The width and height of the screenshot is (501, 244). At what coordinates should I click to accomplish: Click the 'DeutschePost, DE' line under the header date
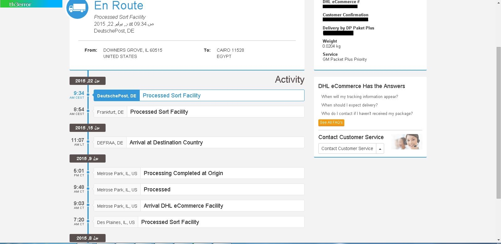(x=114, y=31)
